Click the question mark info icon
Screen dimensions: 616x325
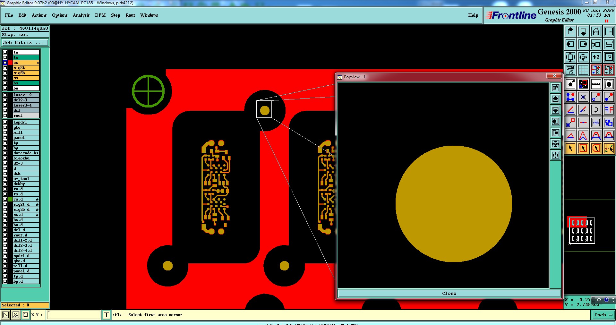click(609, 57)
